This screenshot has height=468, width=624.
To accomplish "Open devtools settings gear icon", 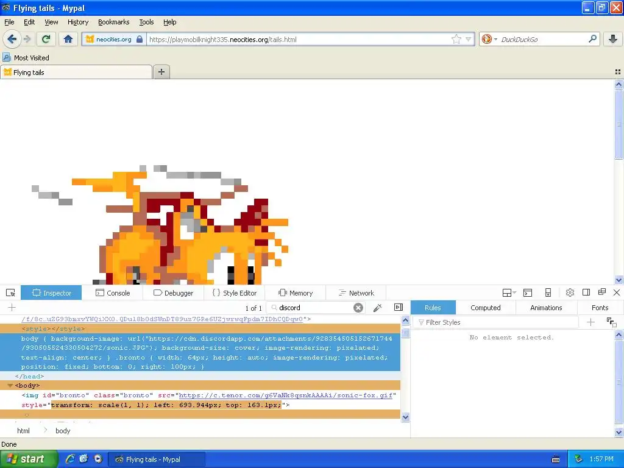I will click(x=570, y=292).
